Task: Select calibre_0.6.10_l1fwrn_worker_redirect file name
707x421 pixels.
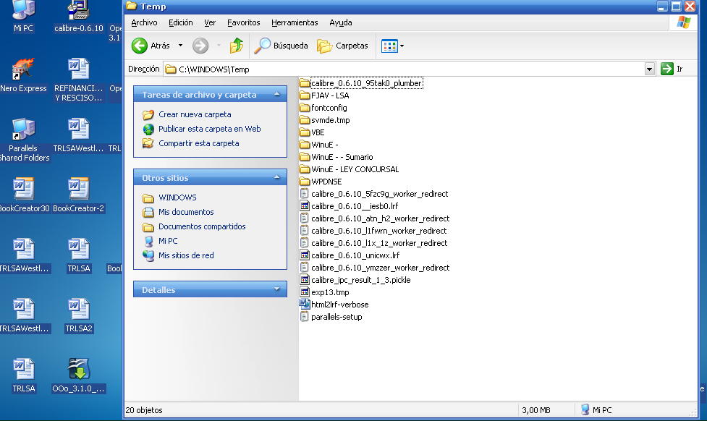Action: (x=378, y=231)
